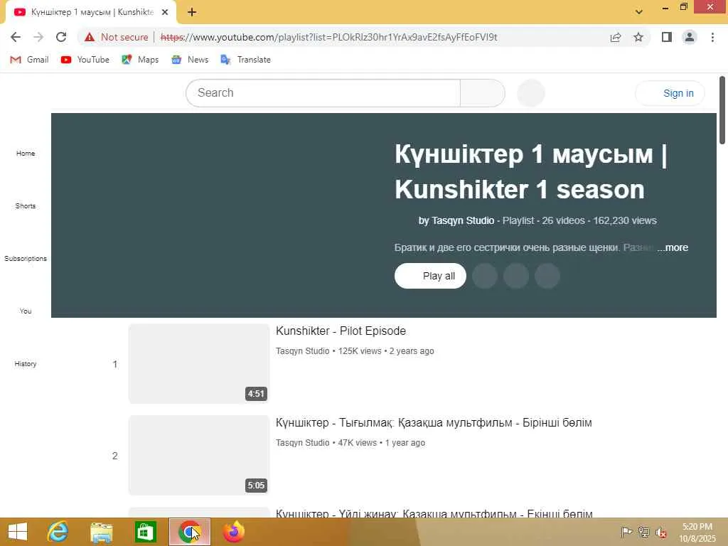The width and height of the screenshot is (728, 546).
Task: Open History in sidebar
Action: pos(26,363)
